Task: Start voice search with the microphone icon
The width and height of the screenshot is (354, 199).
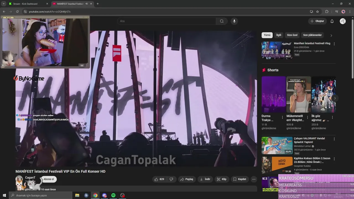Action: 234,21
